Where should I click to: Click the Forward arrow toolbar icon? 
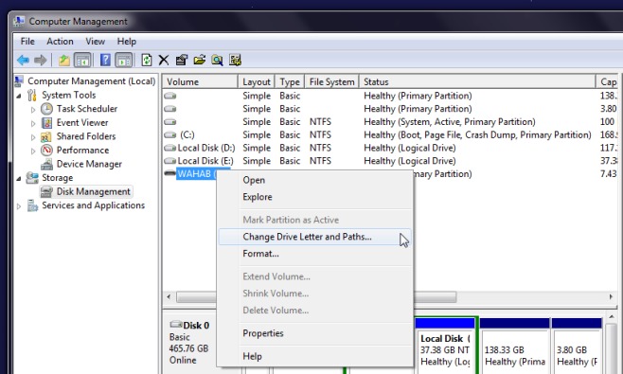tap(40, 60)
